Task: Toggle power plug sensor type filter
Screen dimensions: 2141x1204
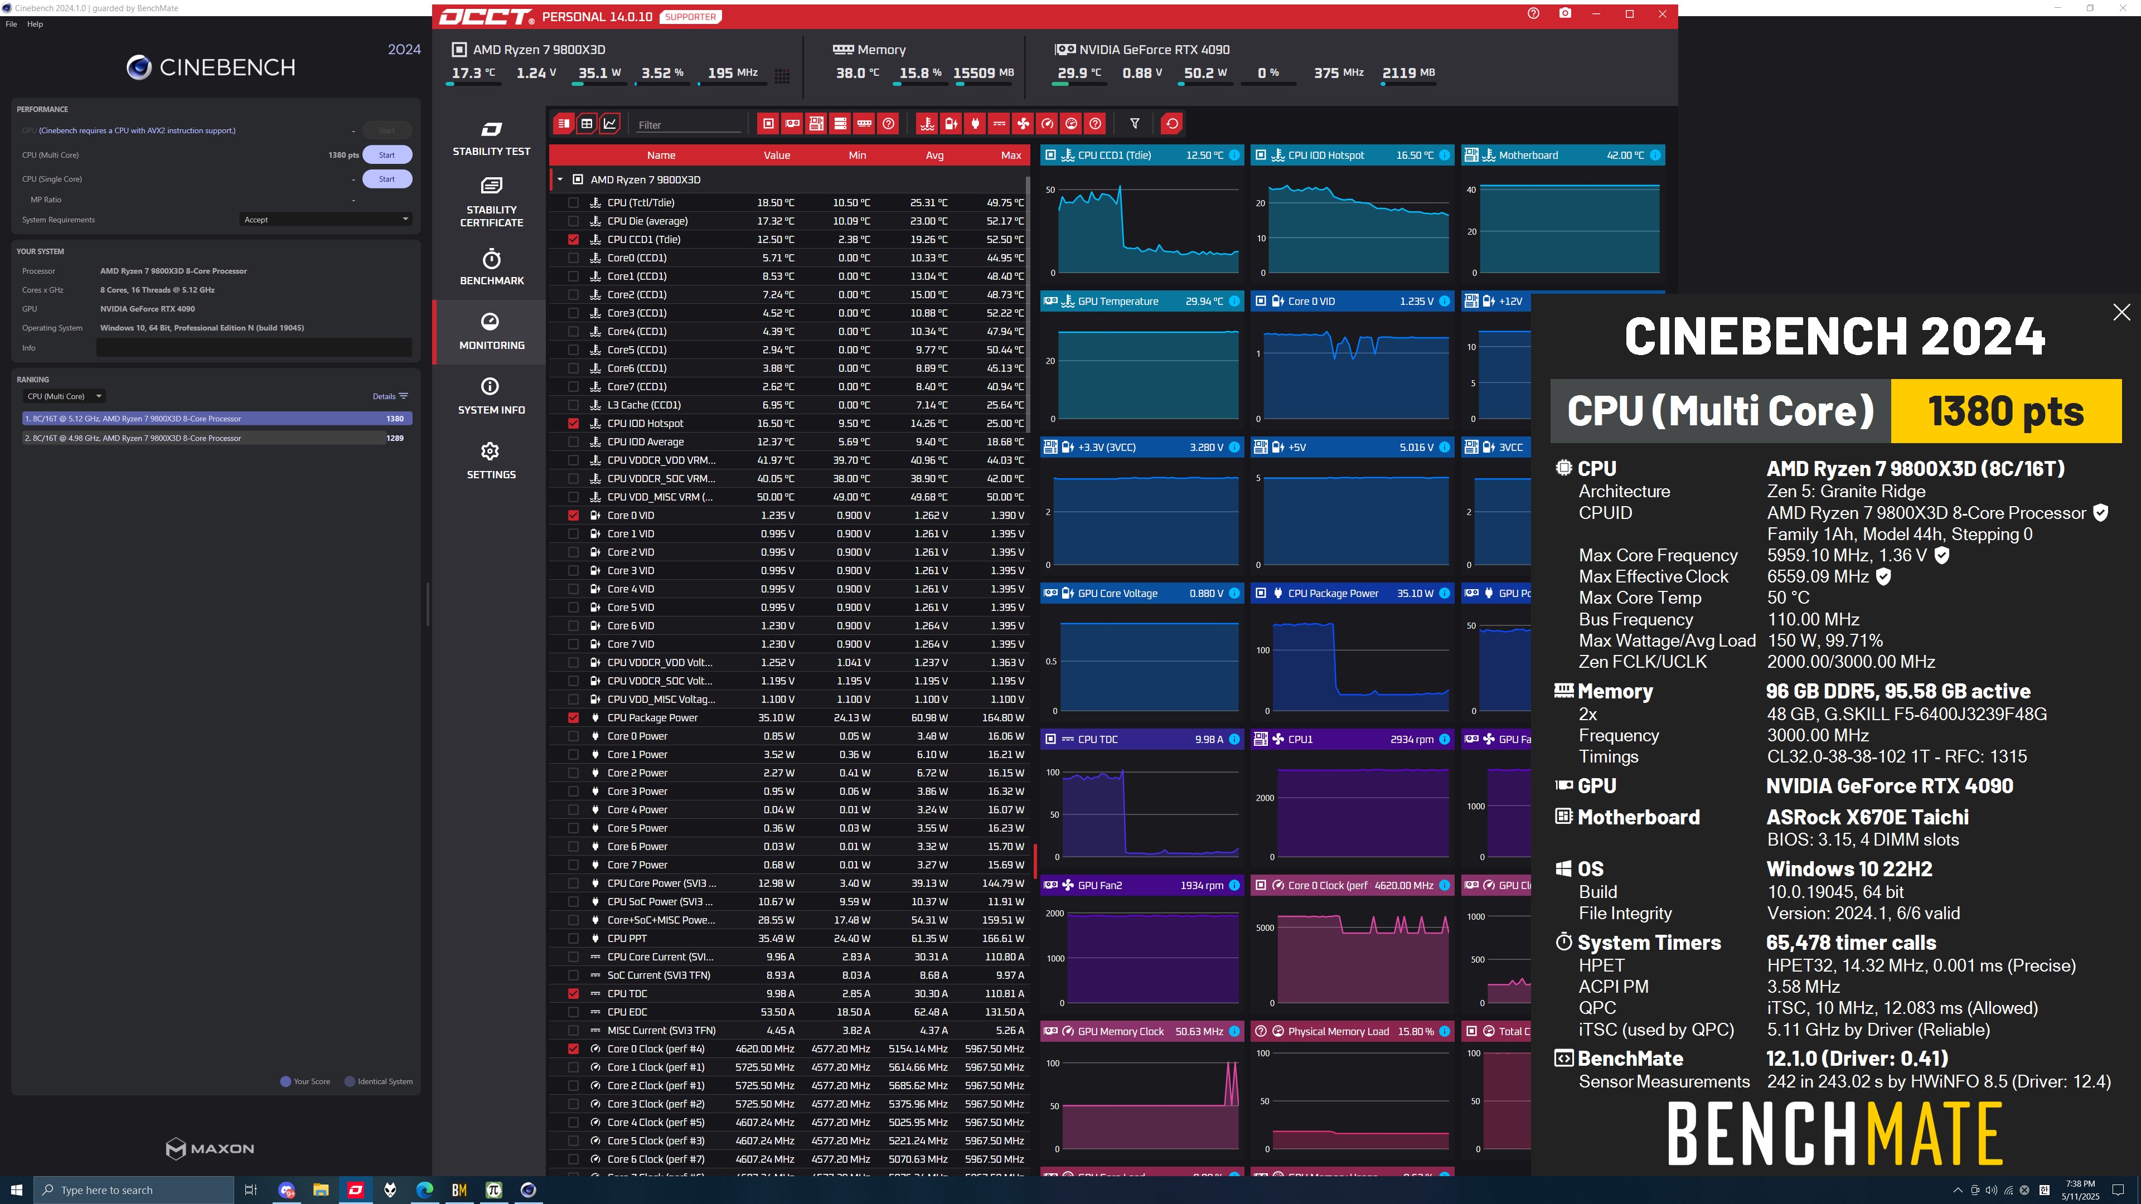Action: pos(975,124)
